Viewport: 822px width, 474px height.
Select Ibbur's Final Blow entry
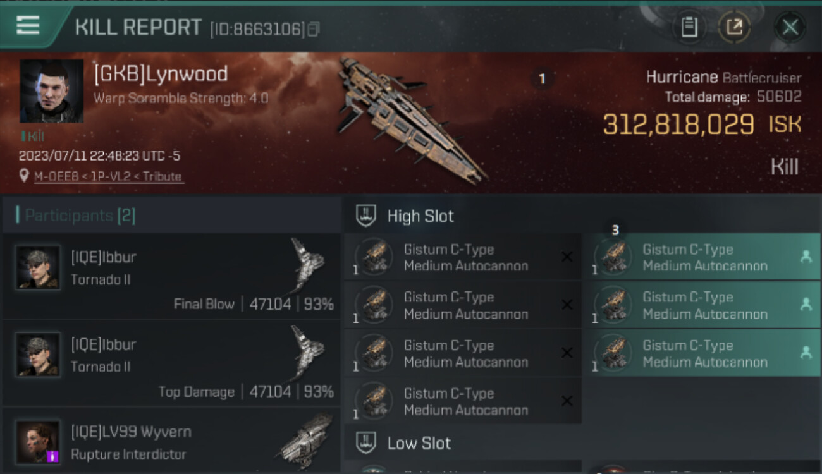click(171, 276)
